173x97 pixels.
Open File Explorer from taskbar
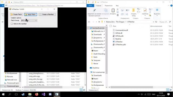coord(30,94)
